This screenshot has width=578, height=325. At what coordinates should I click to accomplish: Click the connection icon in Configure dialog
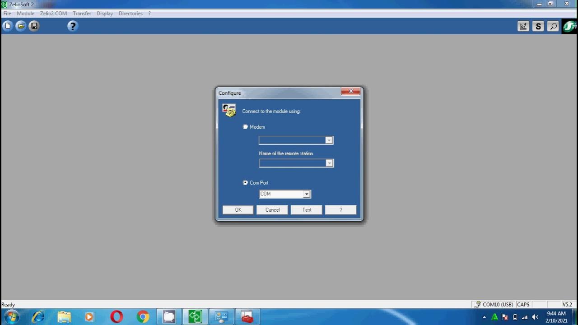[229, 111]
